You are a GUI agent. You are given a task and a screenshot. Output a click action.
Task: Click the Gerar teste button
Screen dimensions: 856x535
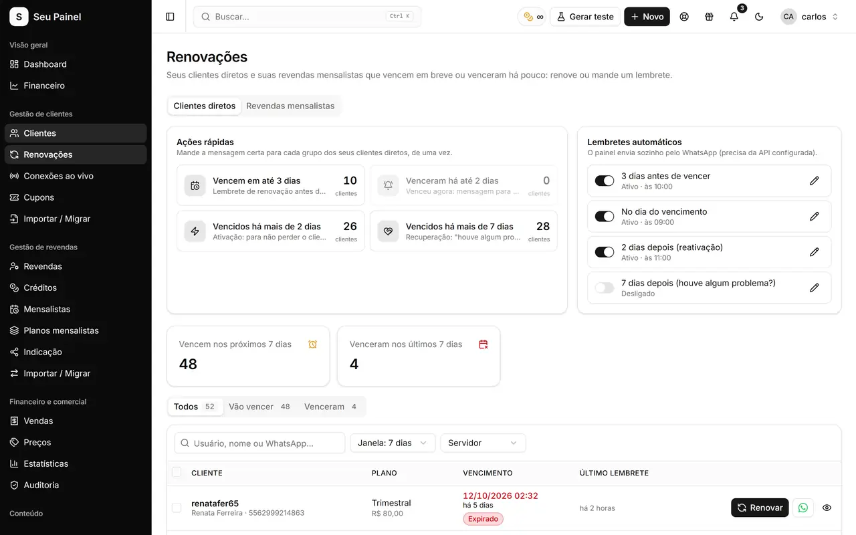click(x=585, y=17)
